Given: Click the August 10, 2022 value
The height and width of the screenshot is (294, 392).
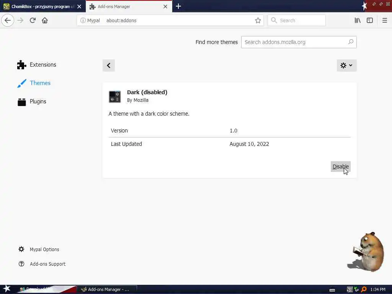Looking at the screenshot, I should 249,144.
